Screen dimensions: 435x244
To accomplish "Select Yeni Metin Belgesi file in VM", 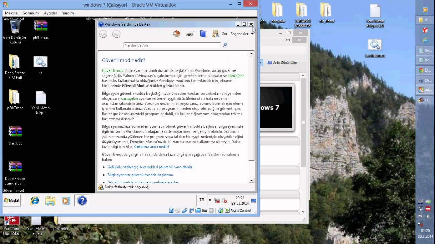I will click(40, 102).
